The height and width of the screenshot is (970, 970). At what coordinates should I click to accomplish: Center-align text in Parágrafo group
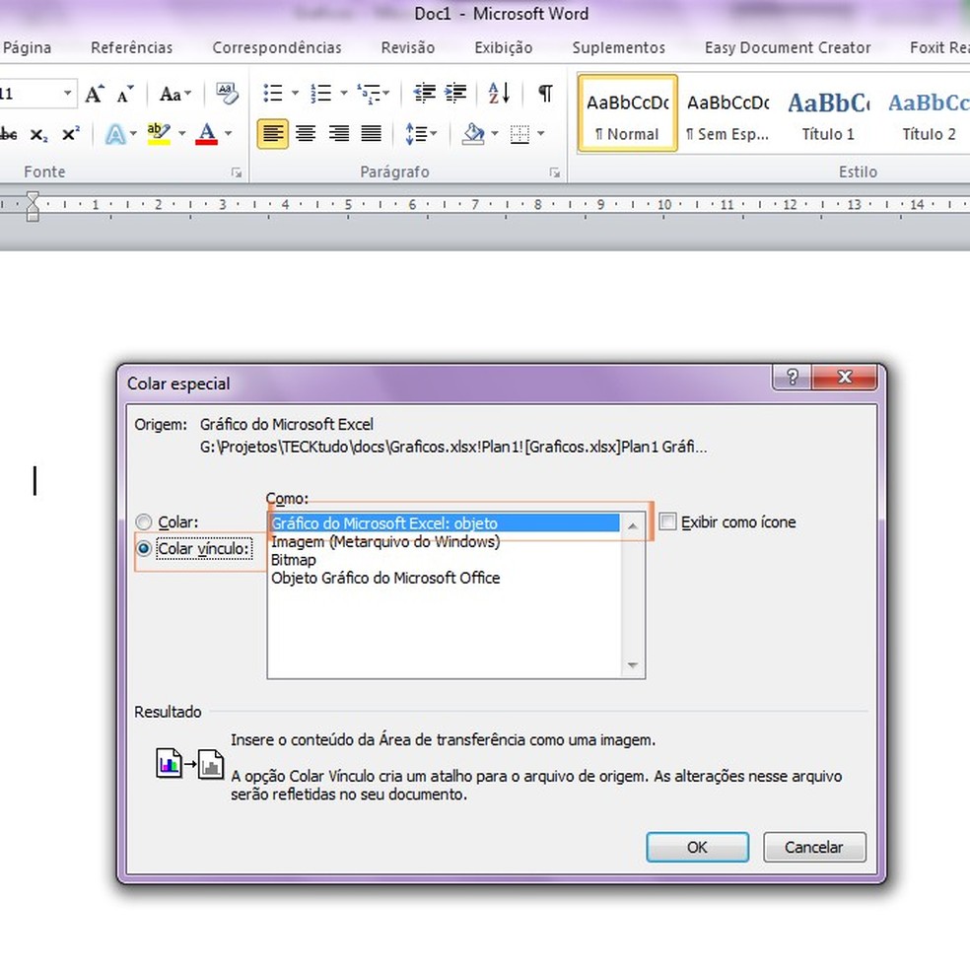pos(306,133)
